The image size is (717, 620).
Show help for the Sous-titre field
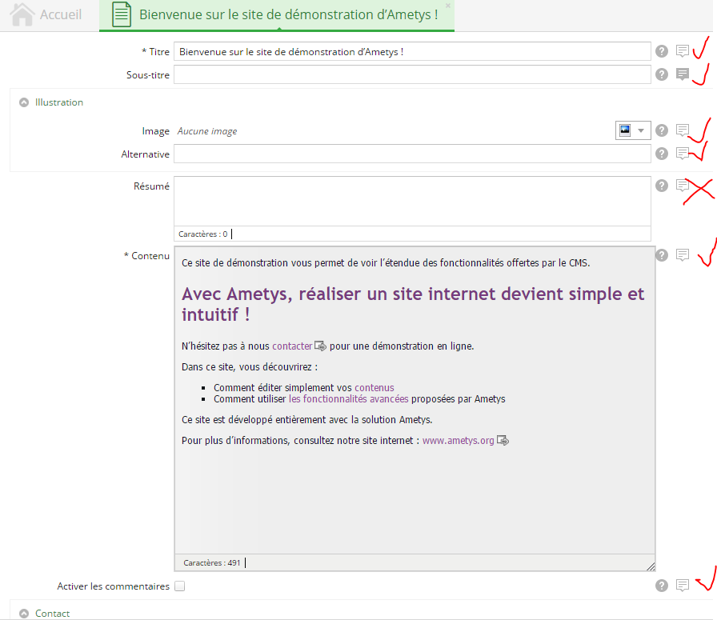pyautogui.click(x=662, y=74)
